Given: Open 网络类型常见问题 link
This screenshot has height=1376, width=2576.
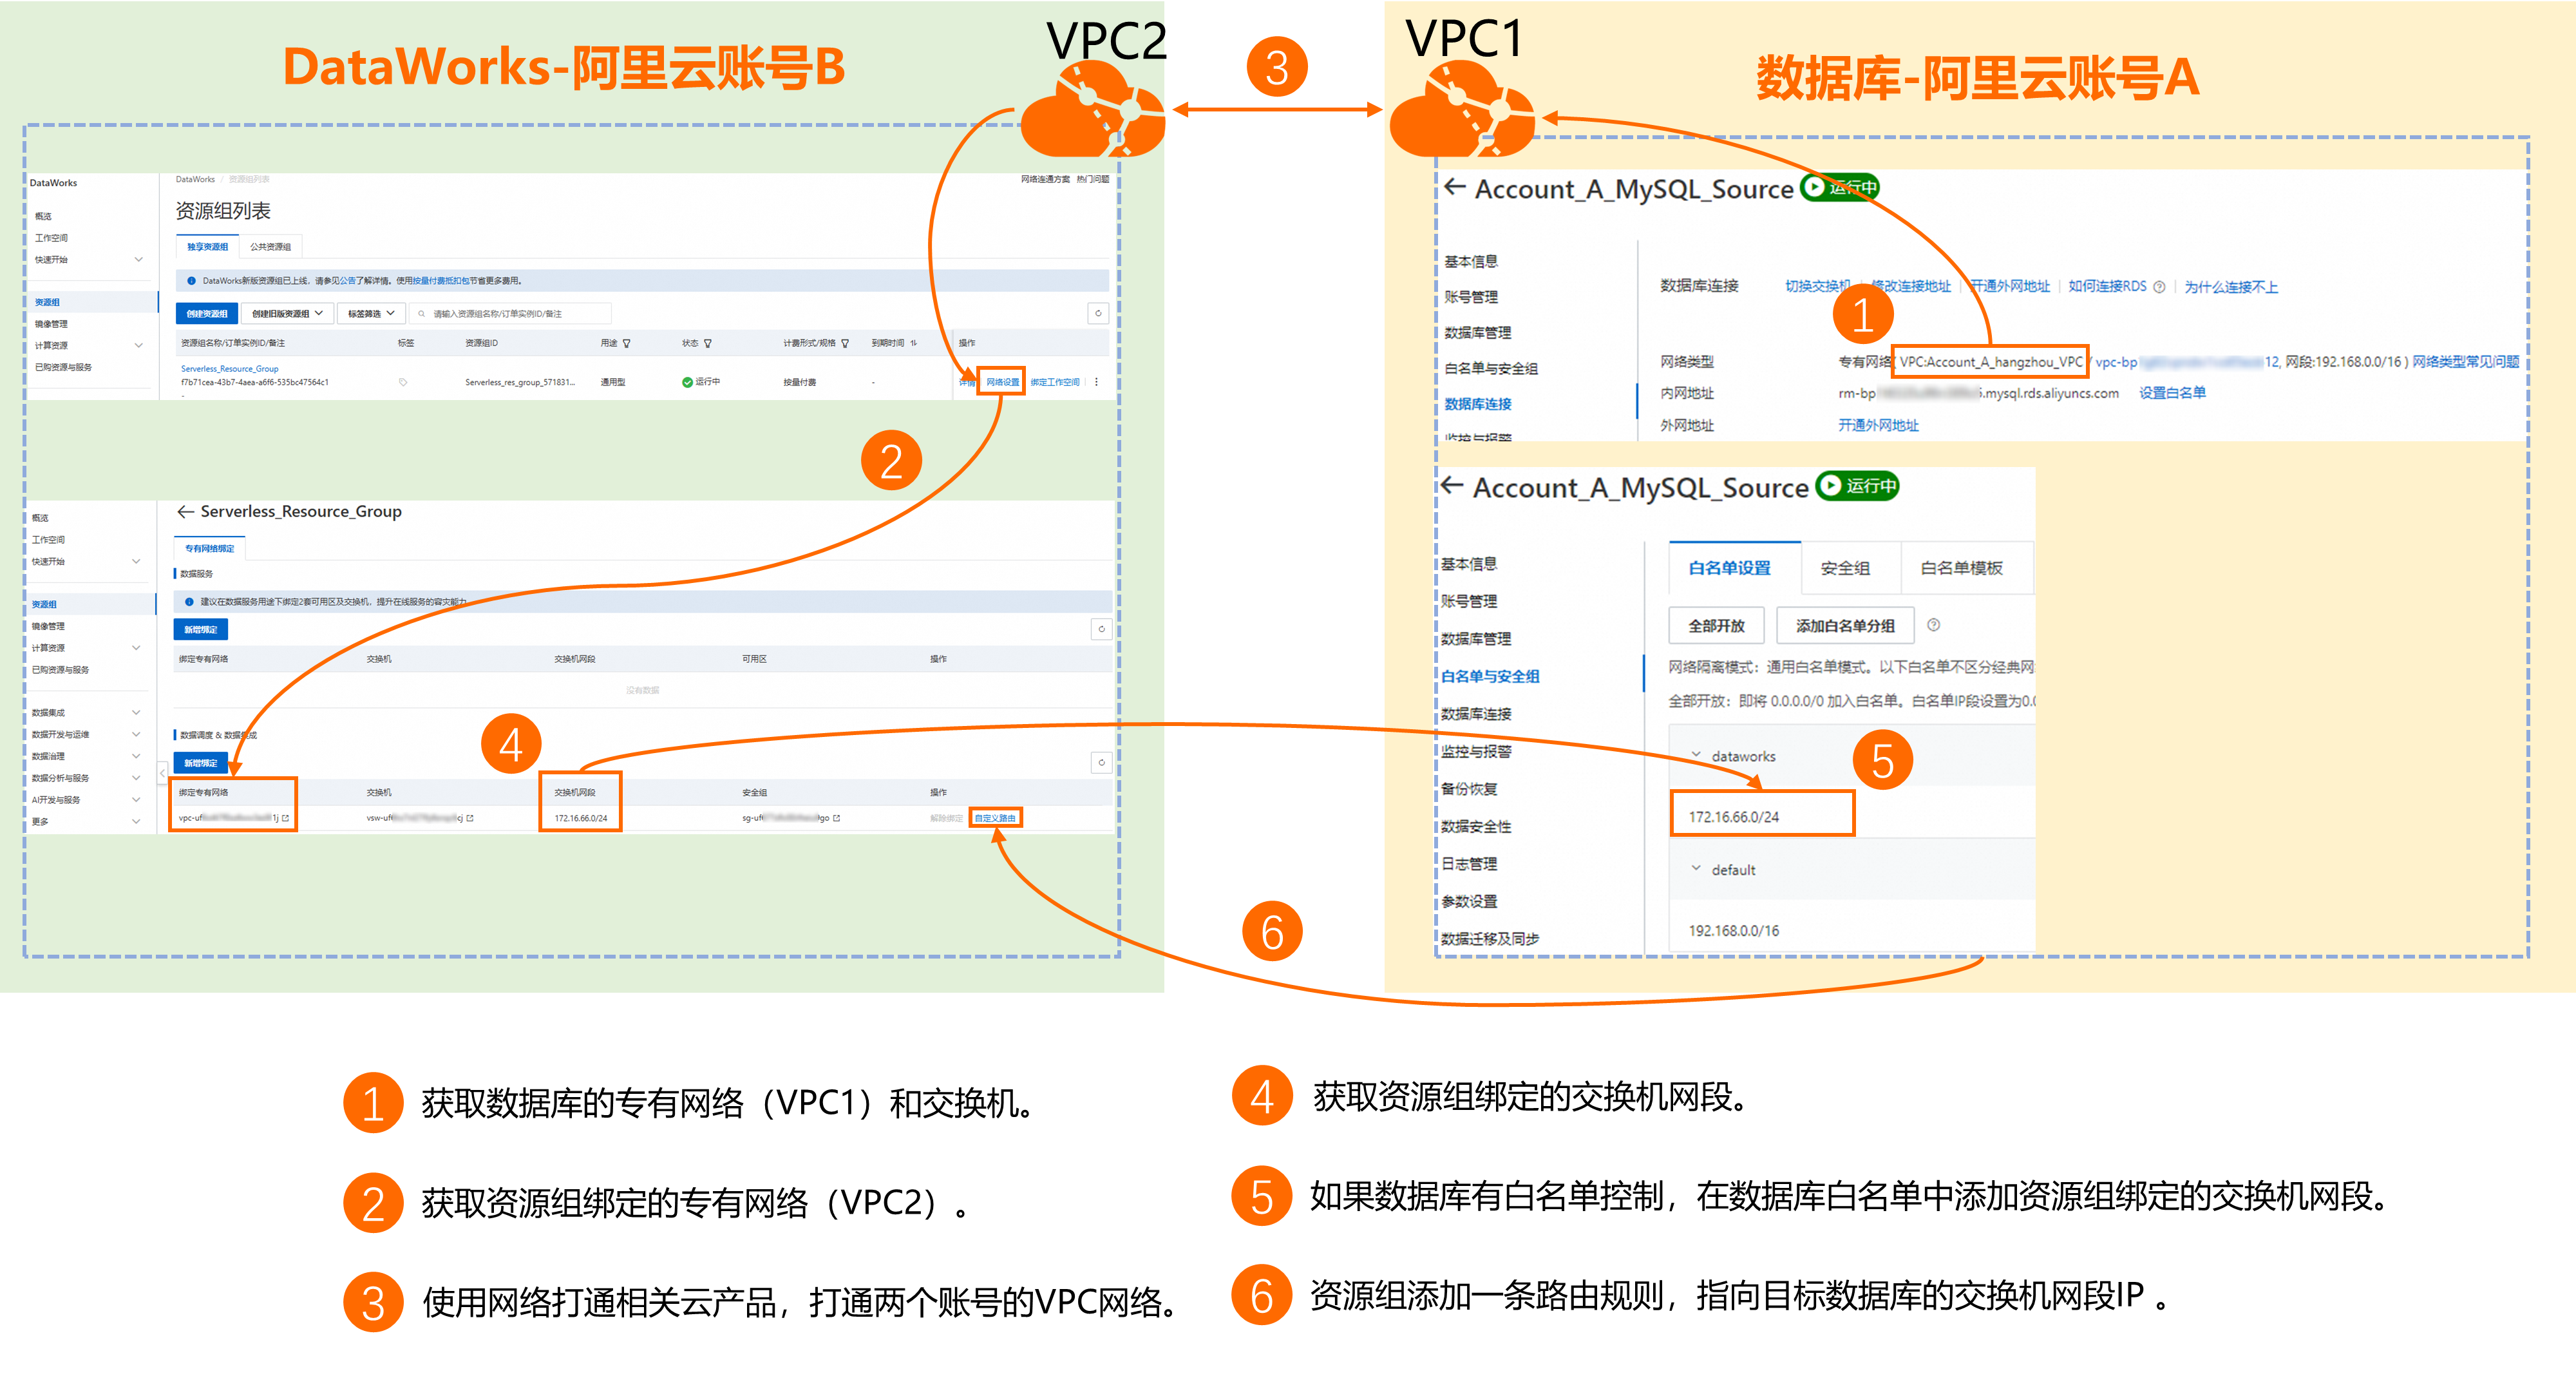Looking at the screenshot, I should (2465, 362).
